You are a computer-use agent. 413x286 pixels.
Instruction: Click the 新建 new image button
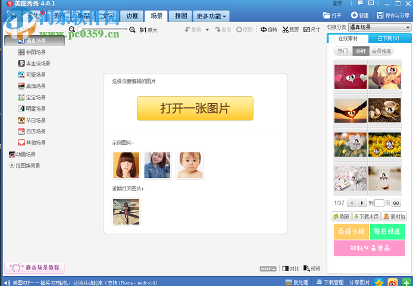360,15
